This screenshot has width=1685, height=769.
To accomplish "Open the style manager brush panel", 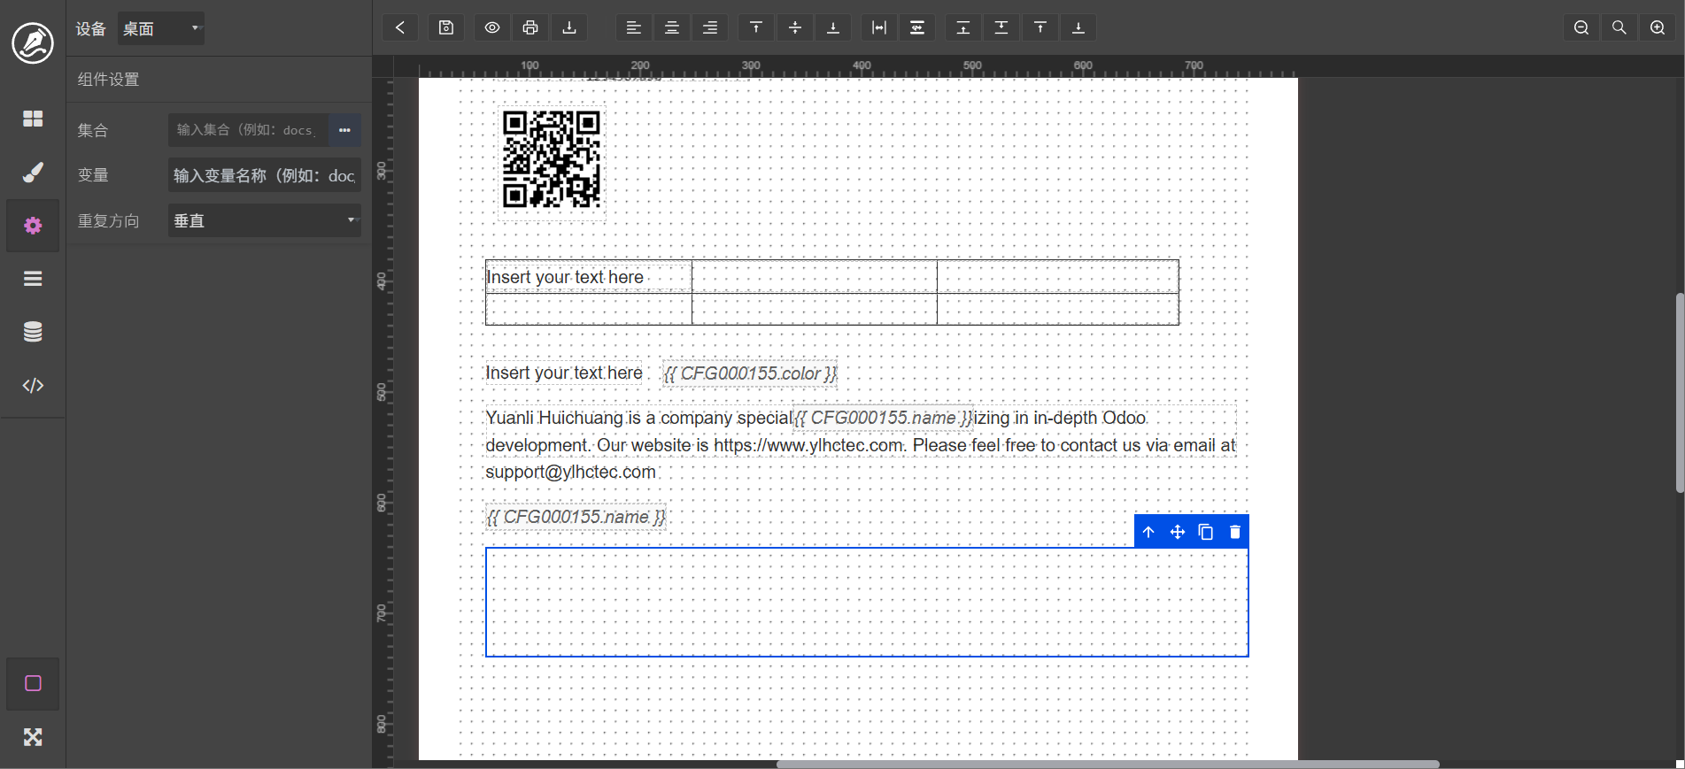I will tap(33, 173).
